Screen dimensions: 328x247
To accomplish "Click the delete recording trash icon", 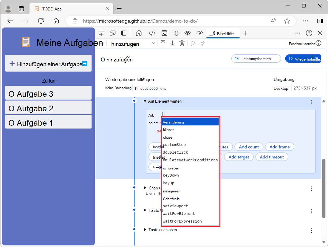I will click(x=182, y=43).
